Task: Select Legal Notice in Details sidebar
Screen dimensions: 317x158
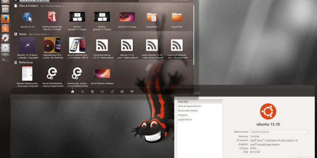Action: point(200,120)
